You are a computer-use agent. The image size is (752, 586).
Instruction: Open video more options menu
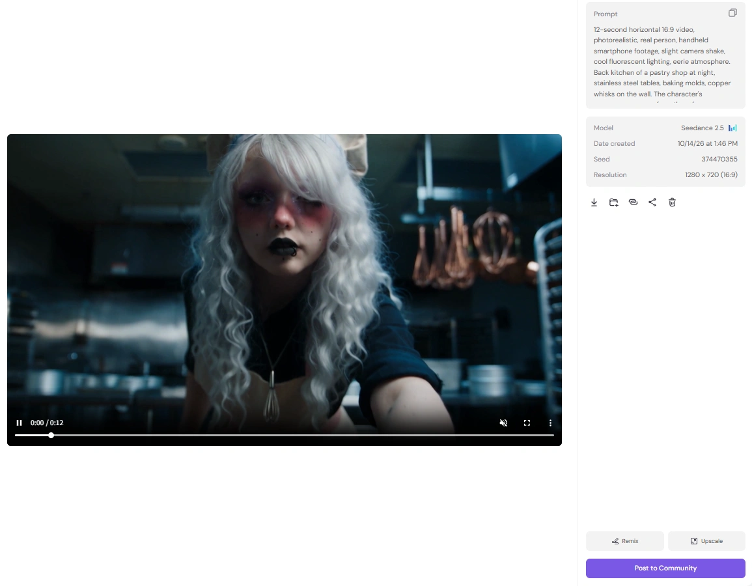click(550, 423)
